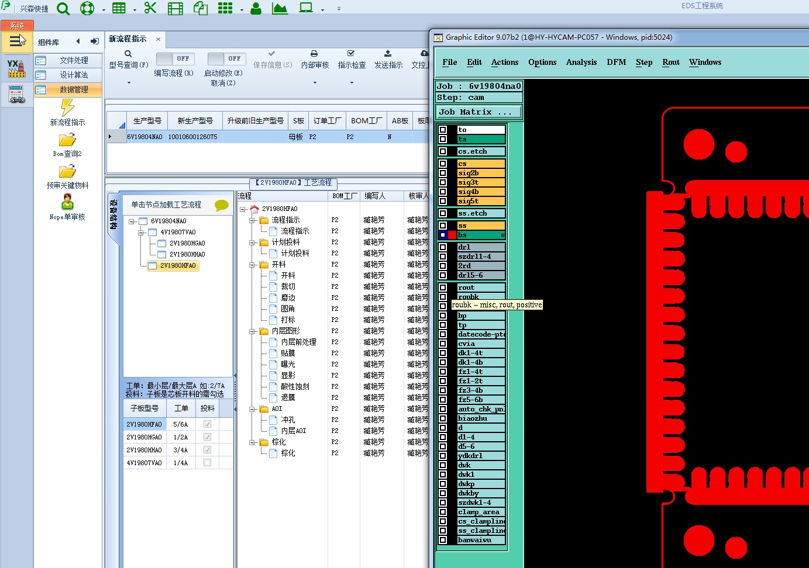Close the 新流程指示 tab
Screen dimensions: 809x568
pyautogui.click(x=158, y=39)
